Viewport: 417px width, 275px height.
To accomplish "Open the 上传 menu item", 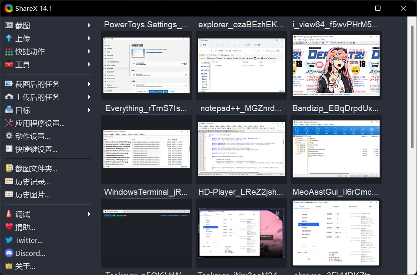I will click(x=48, y=39).
